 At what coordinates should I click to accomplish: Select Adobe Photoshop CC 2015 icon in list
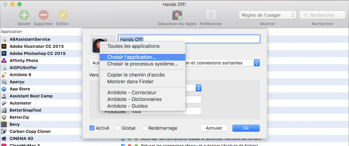coord(4,53)
